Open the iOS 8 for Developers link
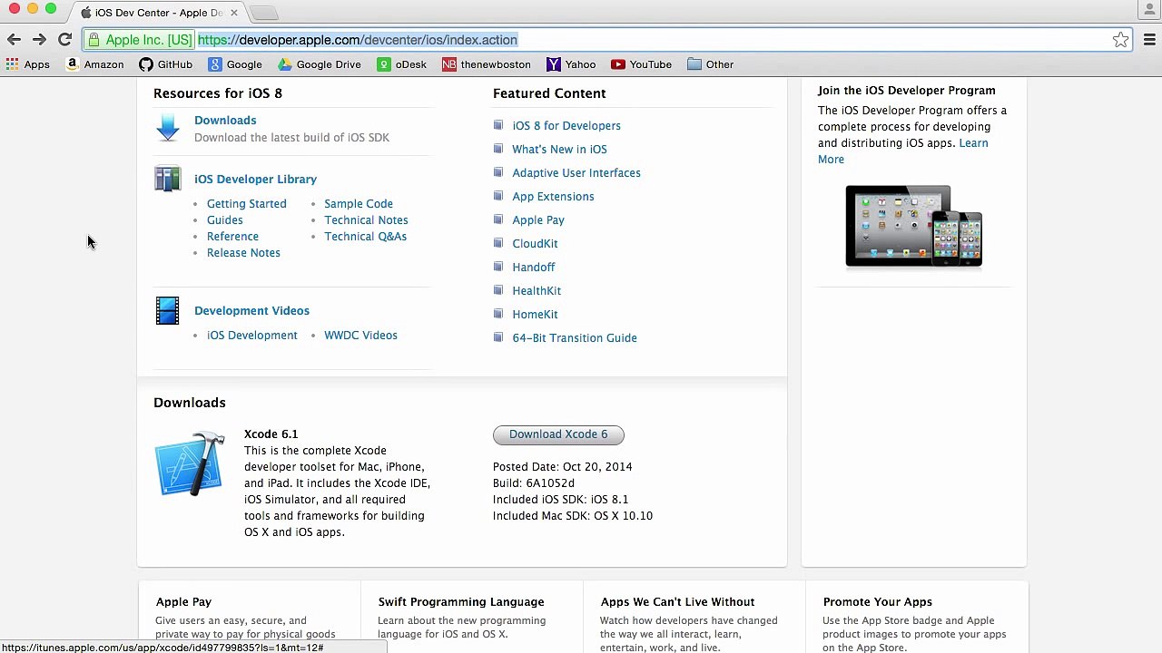Image resolution: width=1162 pixels, height=653 pixels. pos(566,126)
